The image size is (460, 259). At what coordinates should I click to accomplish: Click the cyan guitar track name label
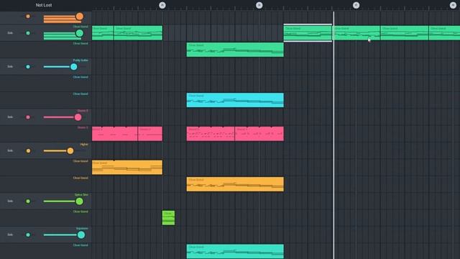[80, 60]
